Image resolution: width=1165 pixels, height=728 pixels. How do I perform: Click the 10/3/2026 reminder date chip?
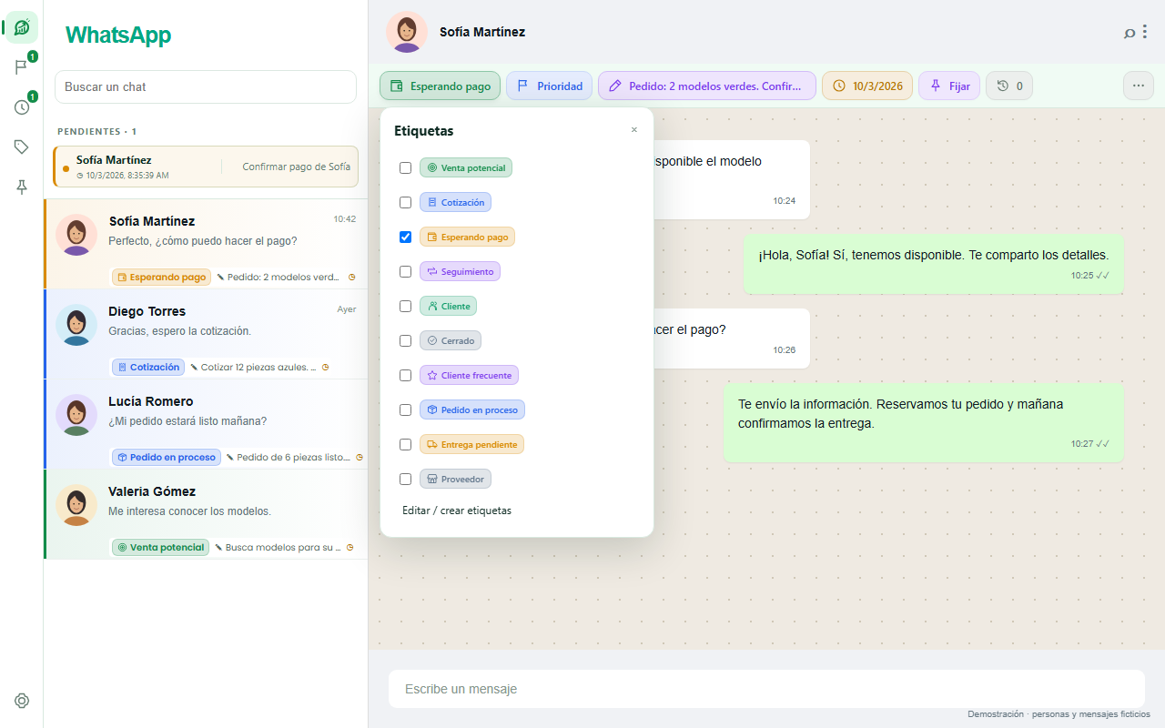click(867, 86)
